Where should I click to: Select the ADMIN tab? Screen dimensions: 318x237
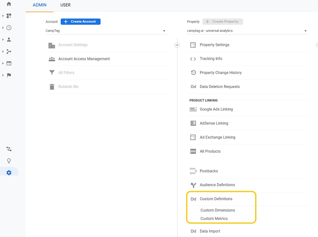[39, 5]
